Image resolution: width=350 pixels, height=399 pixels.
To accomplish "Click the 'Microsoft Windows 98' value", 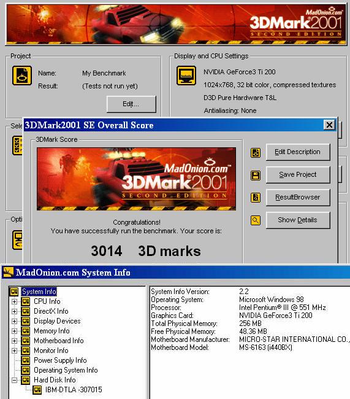I will point(271,300).
